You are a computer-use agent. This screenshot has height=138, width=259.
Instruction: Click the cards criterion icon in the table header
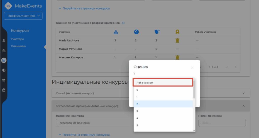click(157, 32)
